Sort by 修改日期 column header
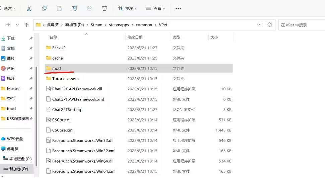The height and width of the screenshot is (178, 325). click(x=135, y=37)
